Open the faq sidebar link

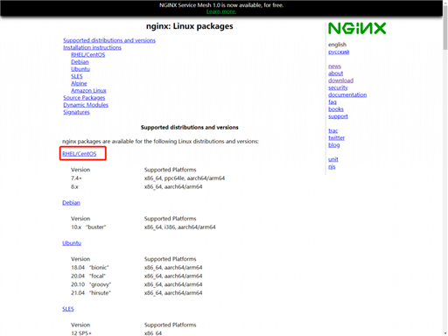(x=332, y=102)
